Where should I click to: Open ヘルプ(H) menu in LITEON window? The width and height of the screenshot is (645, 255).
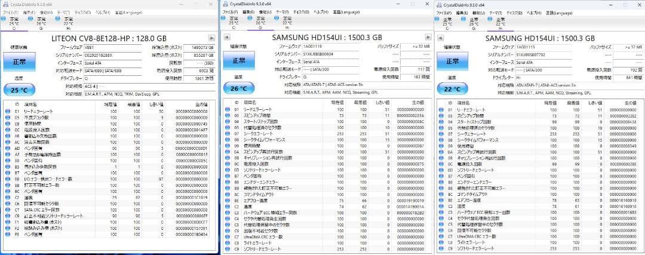tap(103, 13)
